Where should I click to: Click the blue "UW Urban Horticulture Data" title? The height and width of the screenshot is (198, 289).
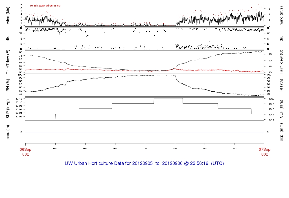click(144, 163)
